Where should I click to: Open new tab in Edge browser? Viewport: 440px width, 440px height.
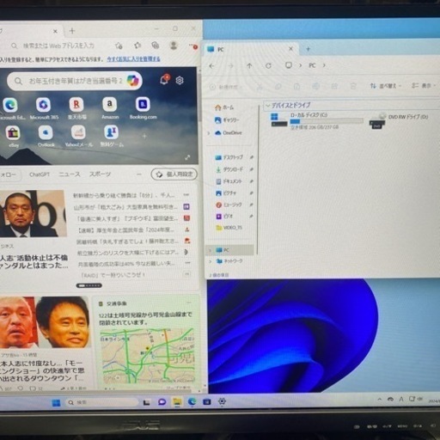72,31
